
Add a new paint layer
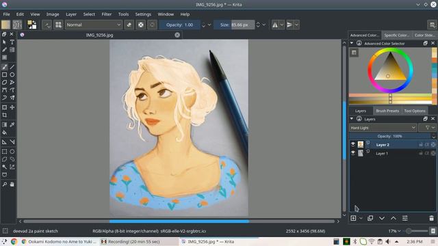pos(353,218)
